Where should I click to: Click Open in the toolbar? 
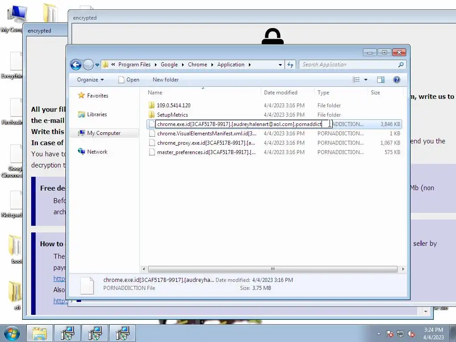point(129,80)
